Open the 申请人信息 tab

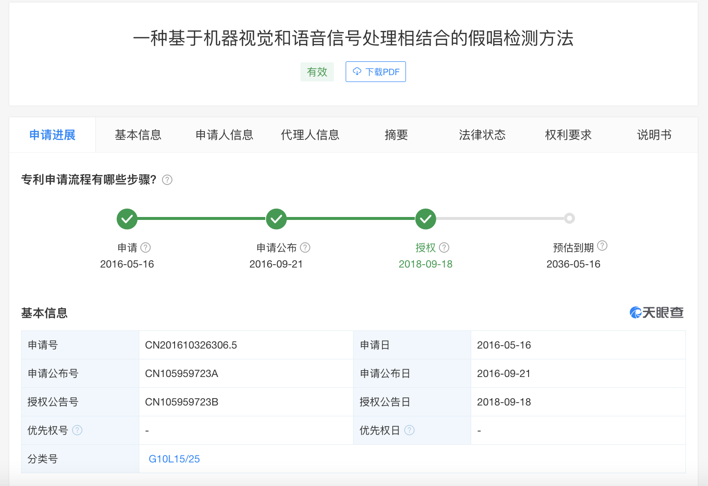click(x=224, y=135)
